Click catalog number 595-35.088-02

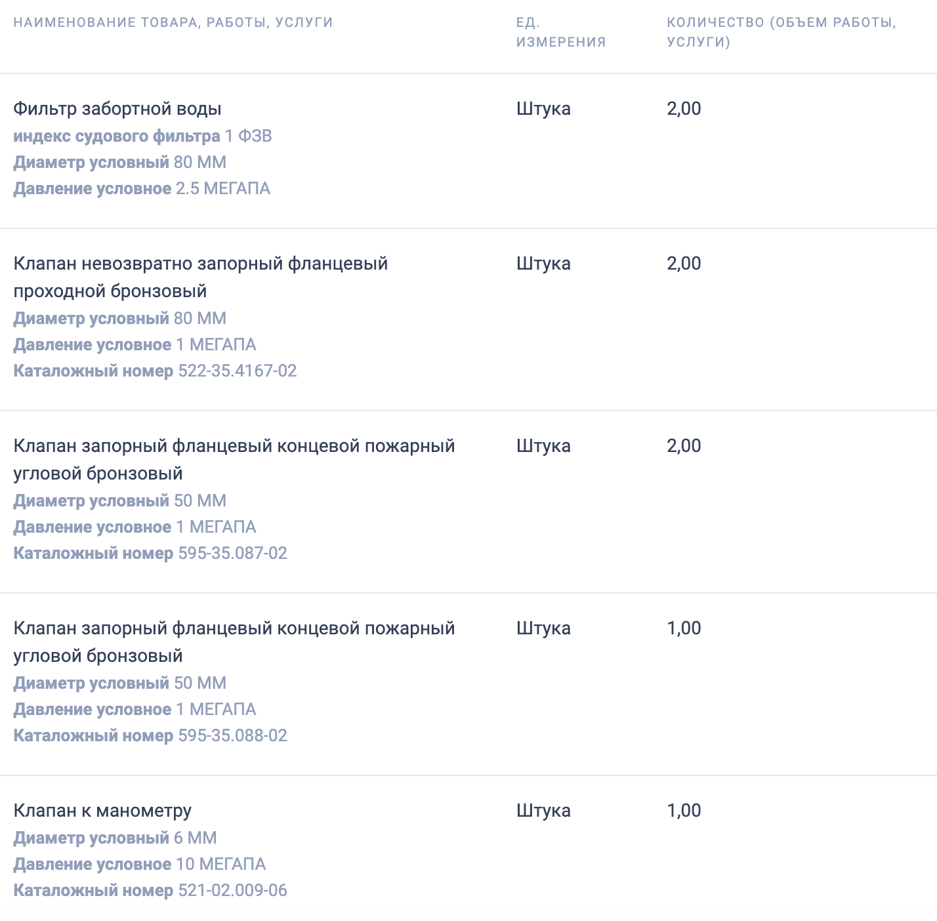[233, 736]
